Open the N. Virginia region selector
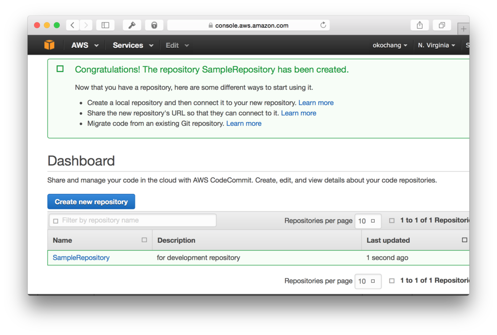 click(x=436, y=45)
